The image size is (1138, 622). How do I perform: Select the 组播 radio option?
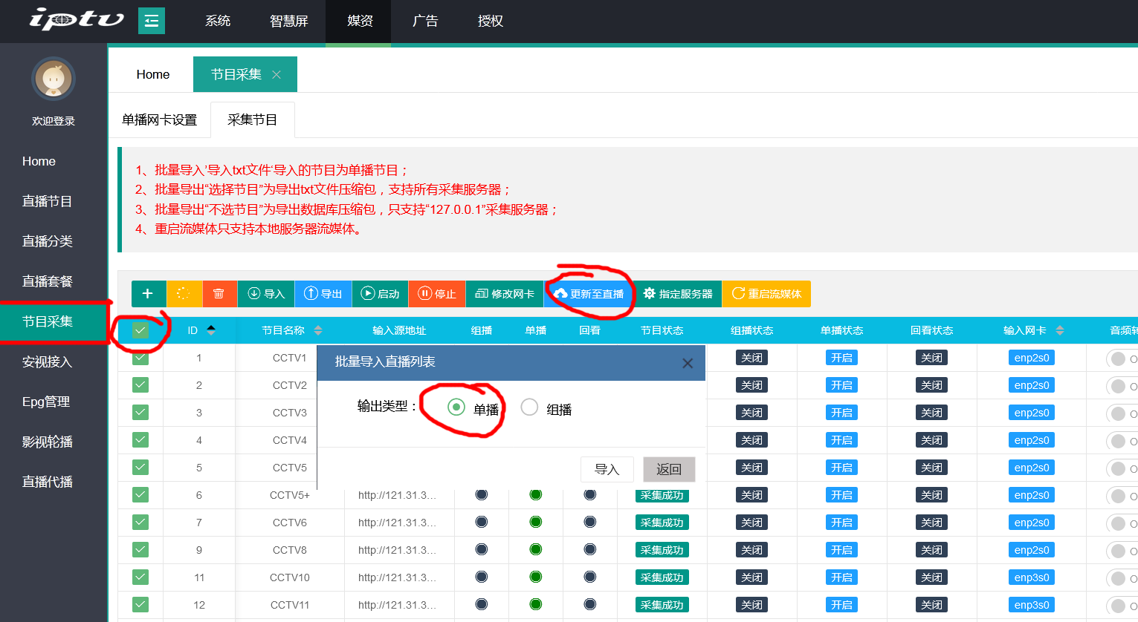(529, 407)
